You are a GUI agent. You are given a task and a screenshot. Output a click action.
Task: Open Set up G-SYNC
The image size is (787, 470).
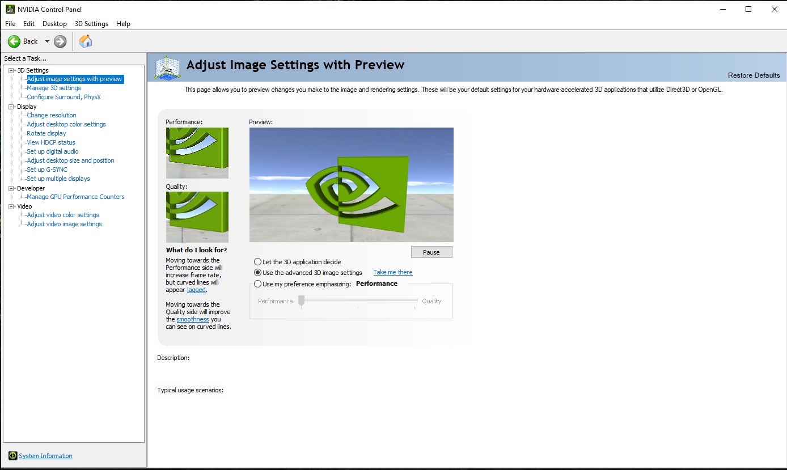tap(47, 170)
